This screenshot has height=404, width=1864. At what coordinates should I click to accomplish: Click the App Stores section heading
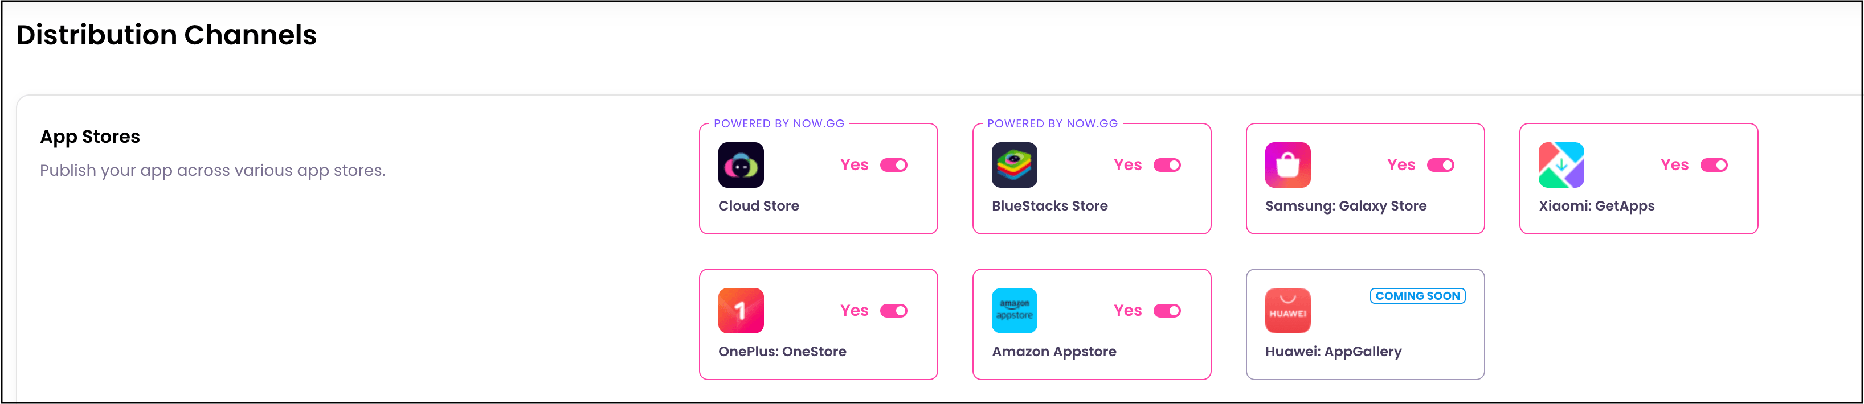[90, 137]
